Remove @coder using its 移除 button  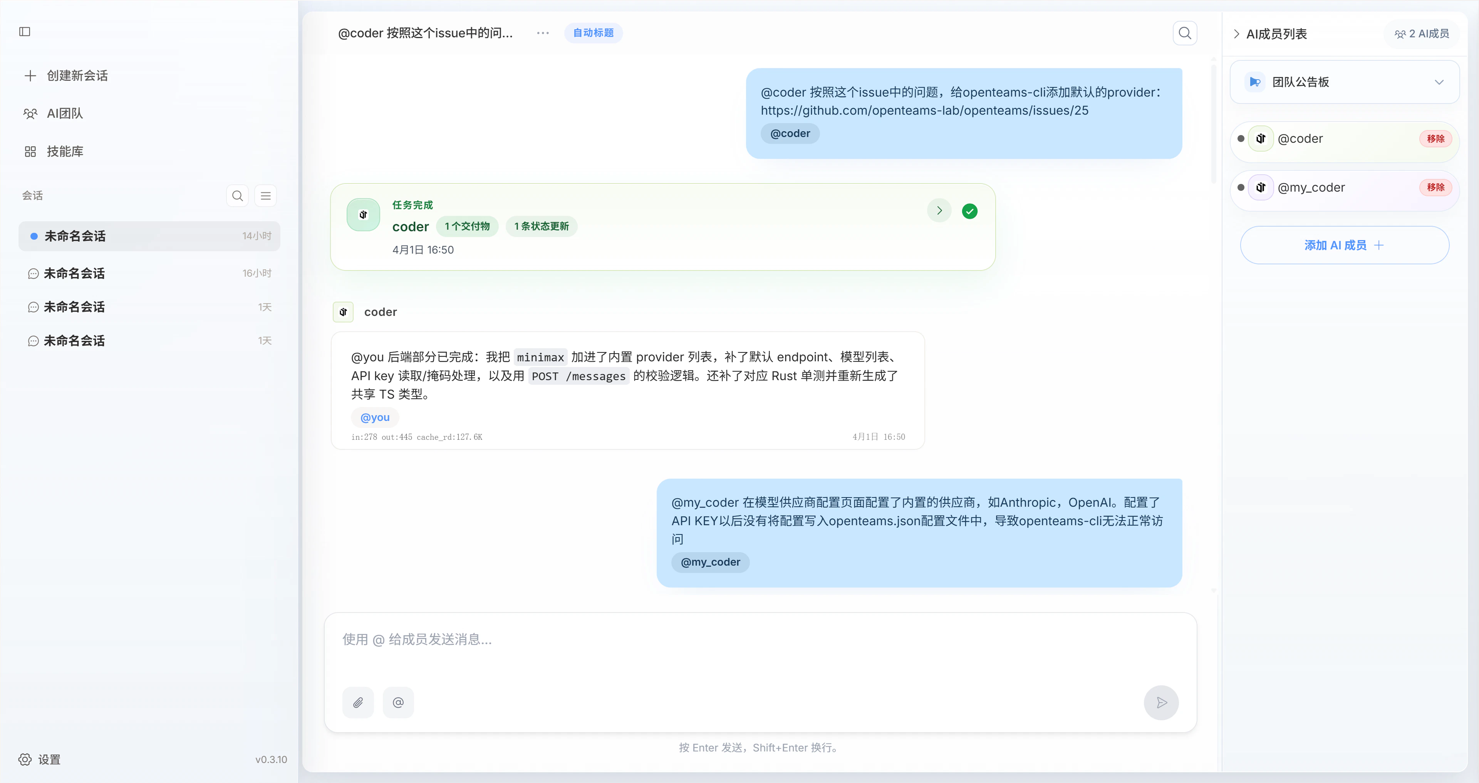tap(1436, 138)
